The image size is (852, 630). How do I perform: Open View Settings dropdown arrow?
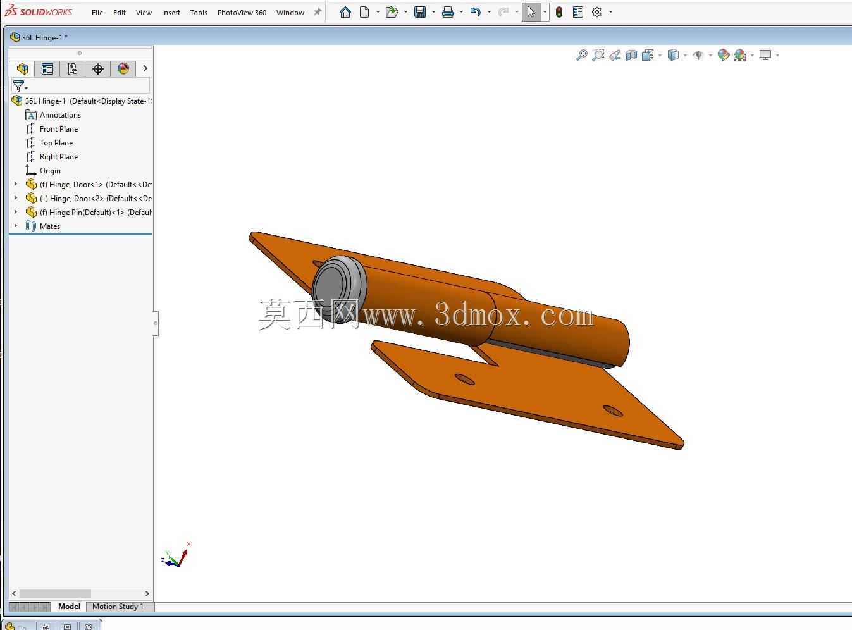click(x=777, y=56)
